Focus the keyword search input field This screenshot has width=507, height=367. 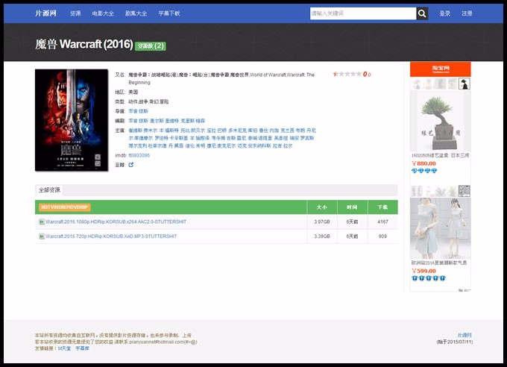(363, 13)
